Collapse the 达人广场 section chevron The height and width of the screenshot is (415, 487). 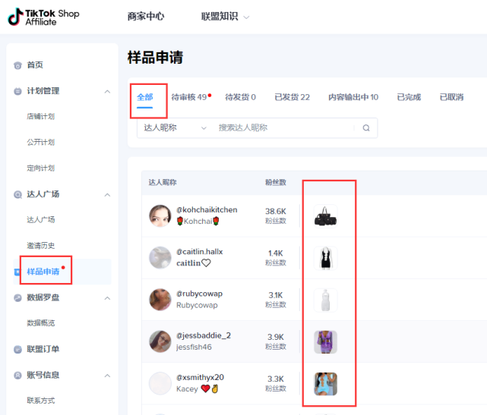107,195
